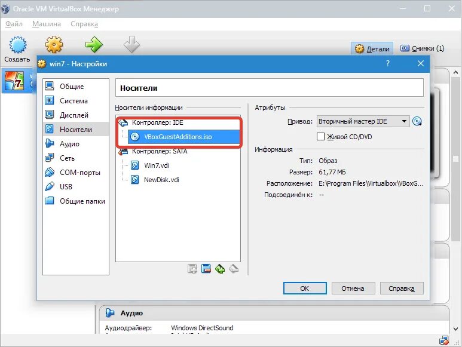Screen dimensions: 462x347
Task: Open the Машина menu
Action: [47, 24]
